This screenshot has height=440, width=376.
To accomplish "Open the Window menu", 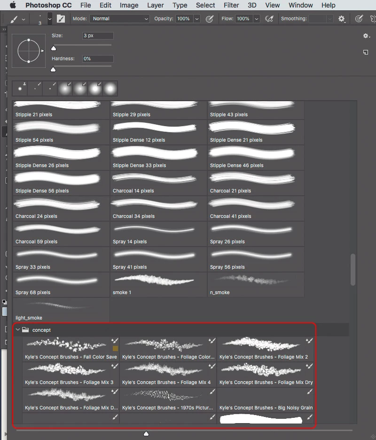I will (301, 5).
